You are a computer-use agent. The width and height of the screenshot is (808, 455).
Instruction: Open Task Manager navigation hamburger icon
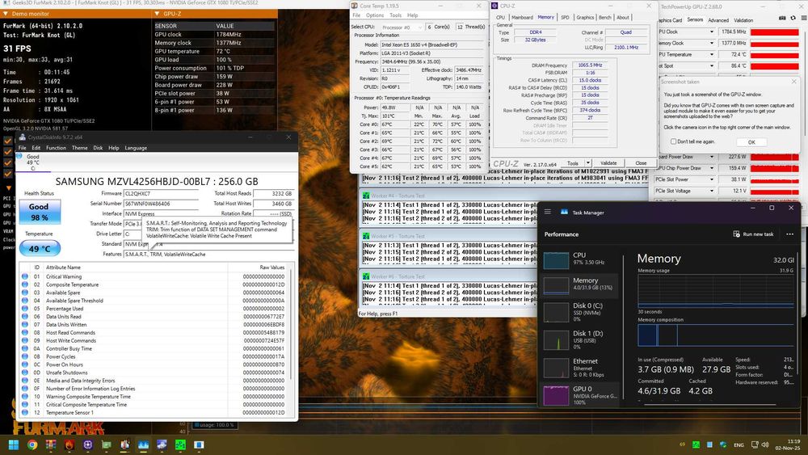pos(548,212)
